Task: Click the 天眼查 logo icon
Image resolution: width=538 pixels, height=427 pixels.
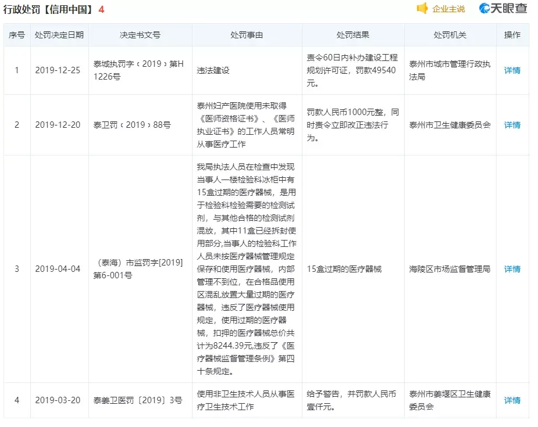Action: click(484, 8)
